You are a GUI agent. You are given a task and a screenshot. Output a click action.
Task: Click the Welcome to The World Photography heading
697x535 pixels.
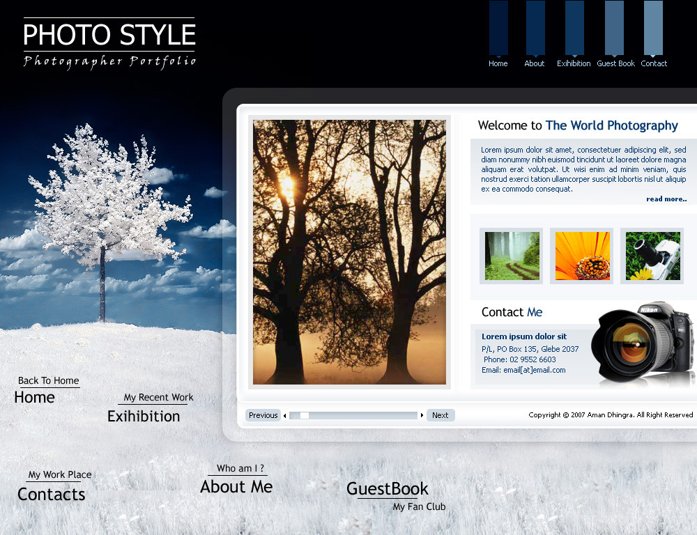coord(578,125)
